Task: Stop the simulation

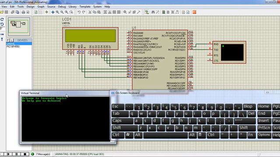Action: point(25,154)
